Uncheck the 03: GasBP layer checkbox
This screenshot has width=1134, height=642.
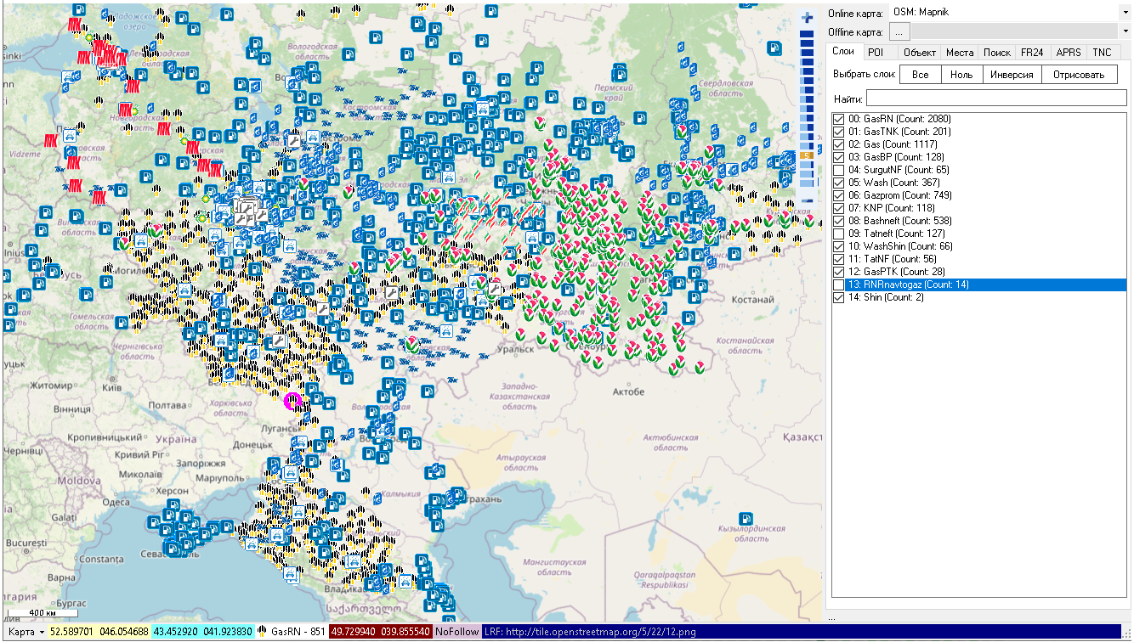click(839, 157)
